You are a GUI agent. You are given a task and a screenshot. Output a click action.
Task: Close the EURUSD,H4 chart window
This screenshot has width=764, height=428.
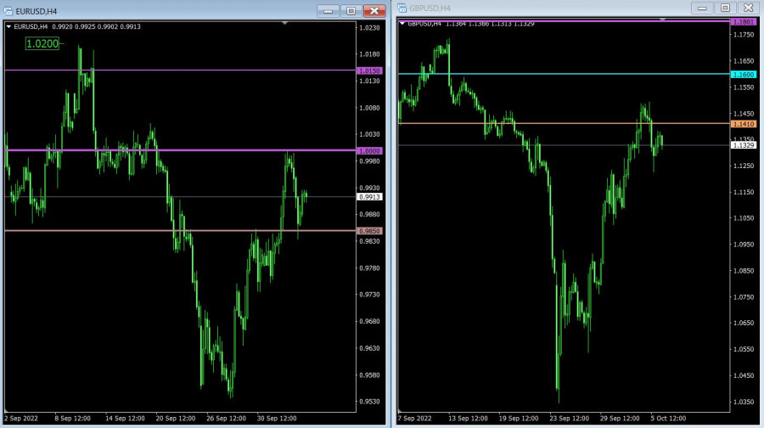click(x=374, y=11)
